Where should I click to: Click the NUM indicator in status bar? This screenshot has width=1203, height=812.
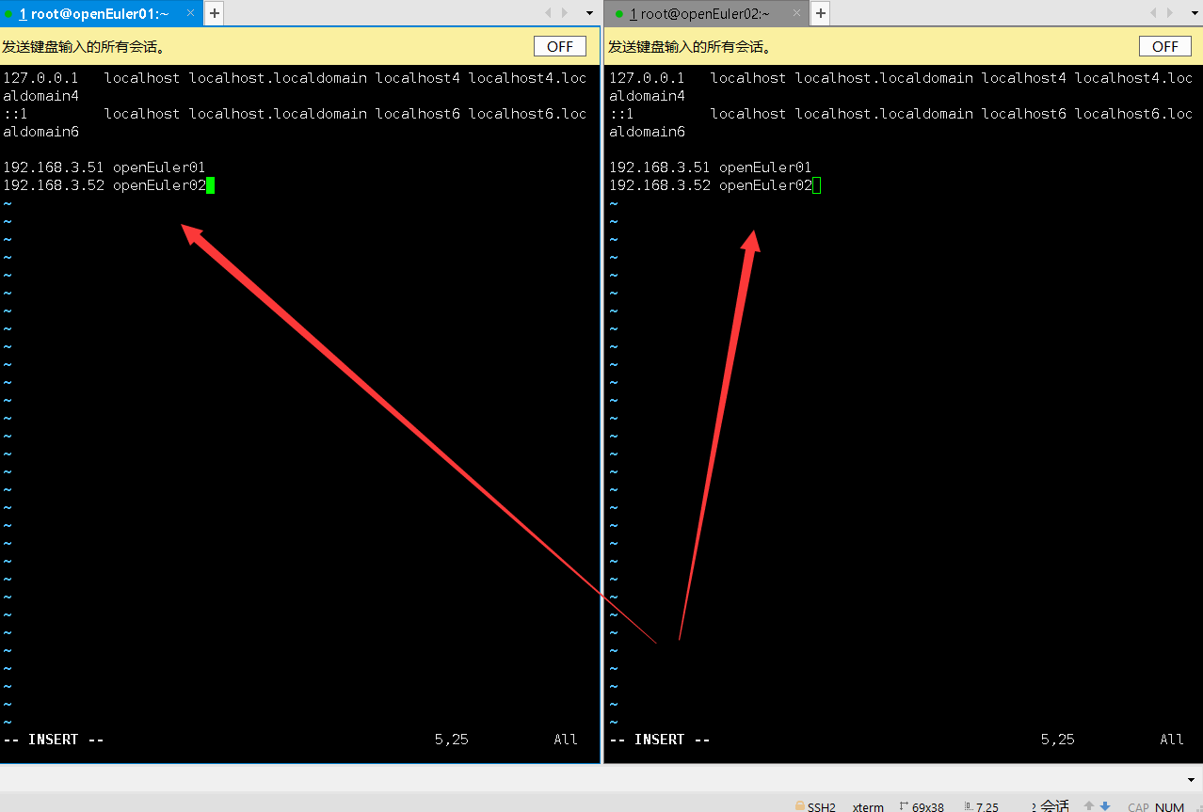[x=1169, y=807]
